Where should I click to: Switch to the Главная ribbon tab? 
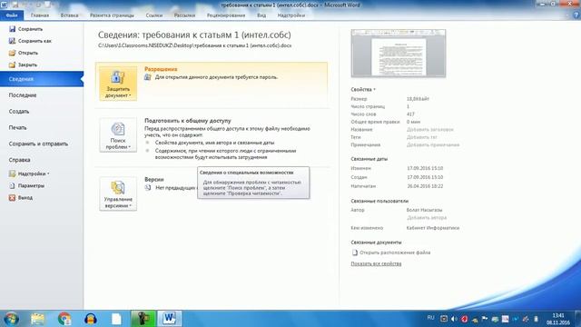pyautogui.click(x=40, y=15)
